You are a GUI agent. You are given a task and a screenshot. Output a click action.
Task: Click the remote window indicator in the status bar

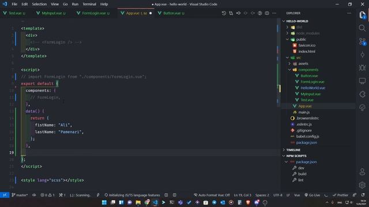pos(5,195)
